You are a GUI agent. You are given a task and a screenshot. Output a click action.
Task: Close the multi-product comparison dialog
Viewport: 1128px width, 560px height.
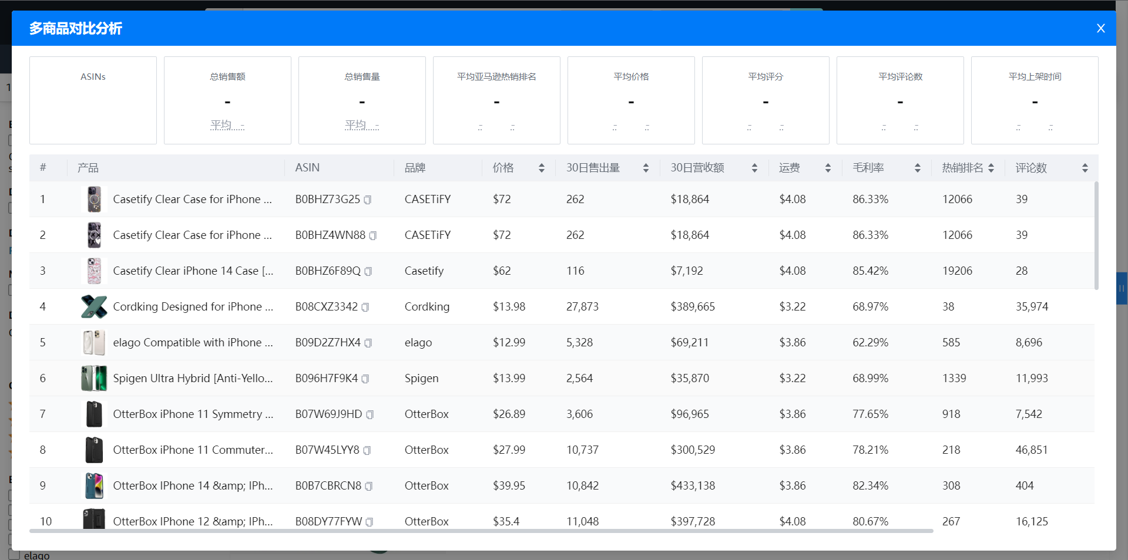1100,28
